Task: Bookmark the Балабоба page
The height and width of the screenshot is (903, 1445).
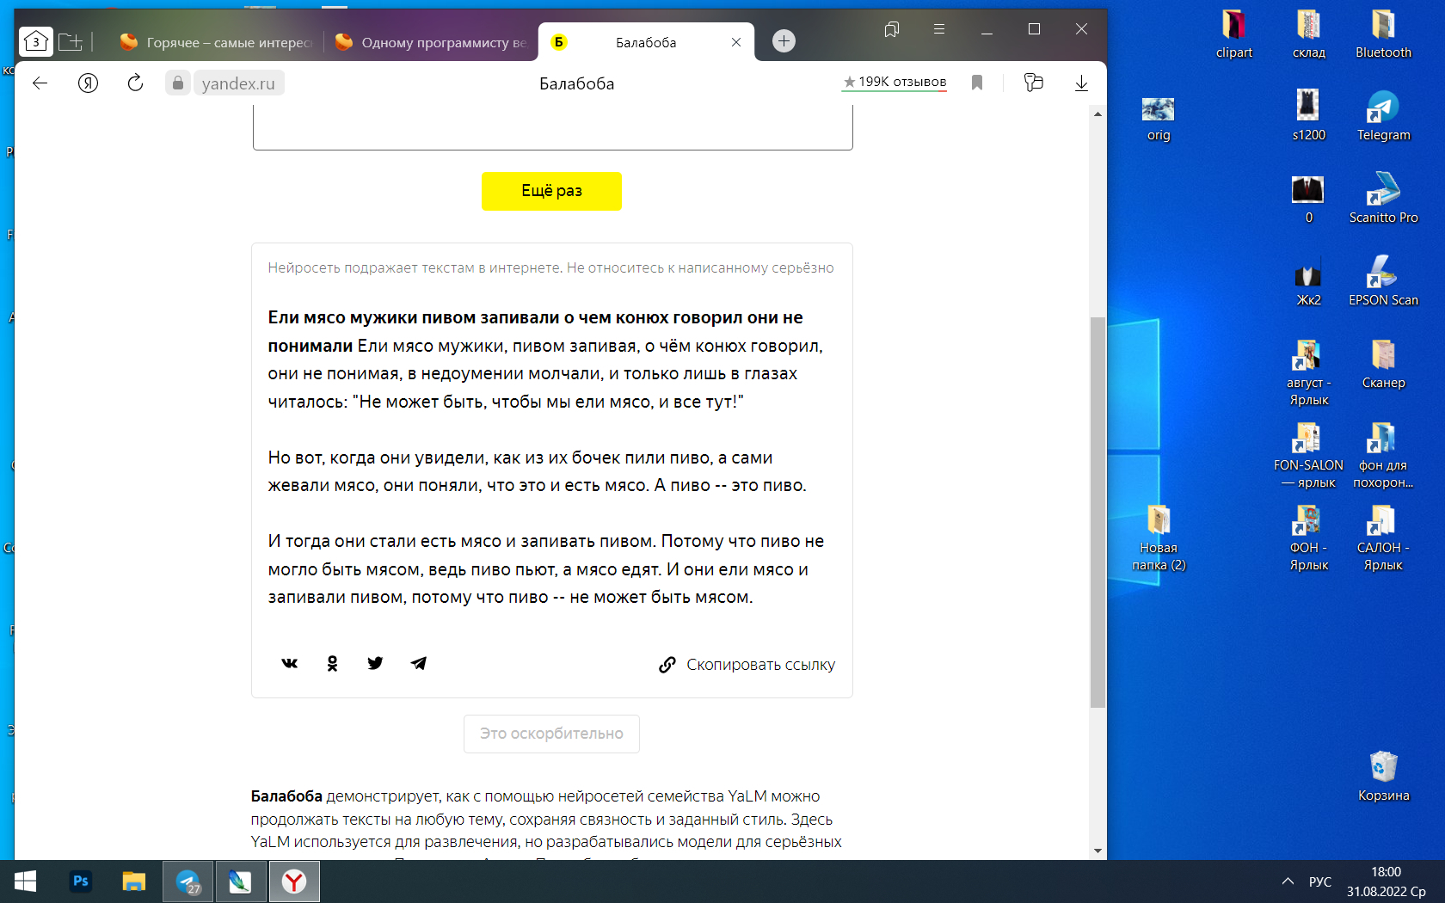Action: click(977, 83)
